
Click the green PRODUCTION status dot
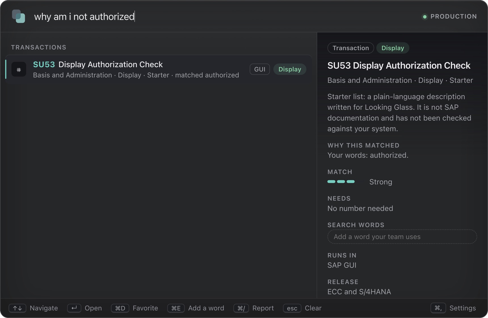pos(425,17)
